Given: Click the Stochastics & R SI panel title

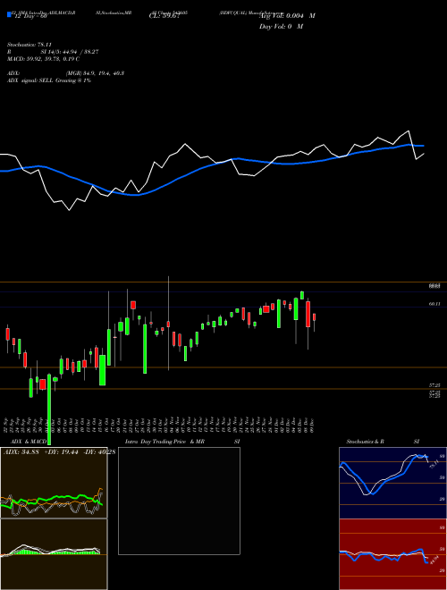Looking at the screenshot, I should (383, 442).
